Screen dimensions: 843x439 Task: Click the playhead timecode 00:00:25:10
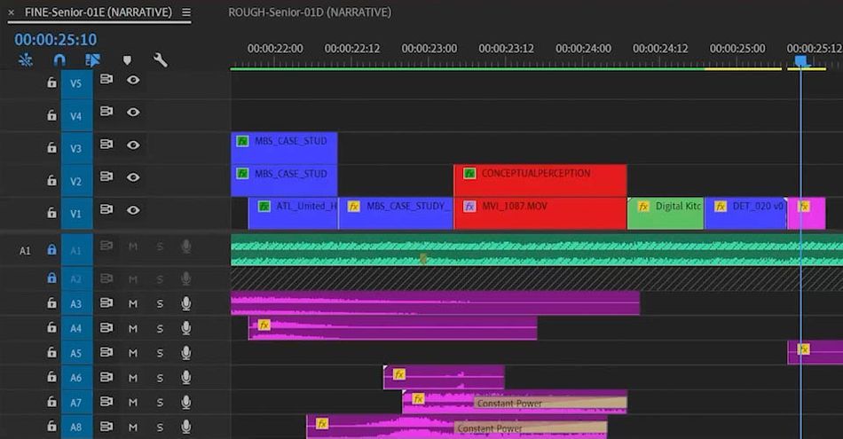[55, 39]
